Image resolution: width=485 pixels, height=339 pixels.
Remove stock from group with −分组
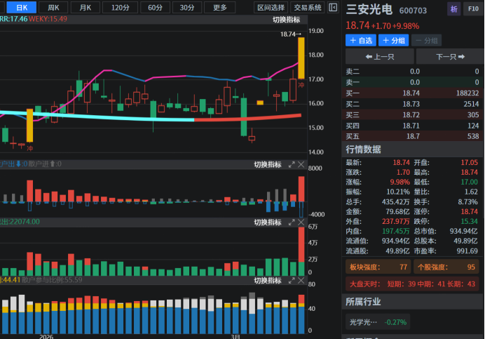(x=427, y=41)
